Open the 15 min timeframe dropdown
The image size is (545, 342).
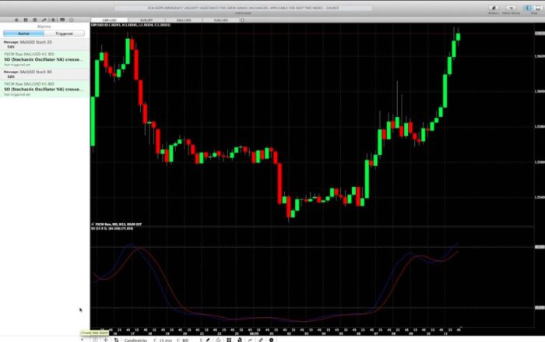(x=168, y=340)
